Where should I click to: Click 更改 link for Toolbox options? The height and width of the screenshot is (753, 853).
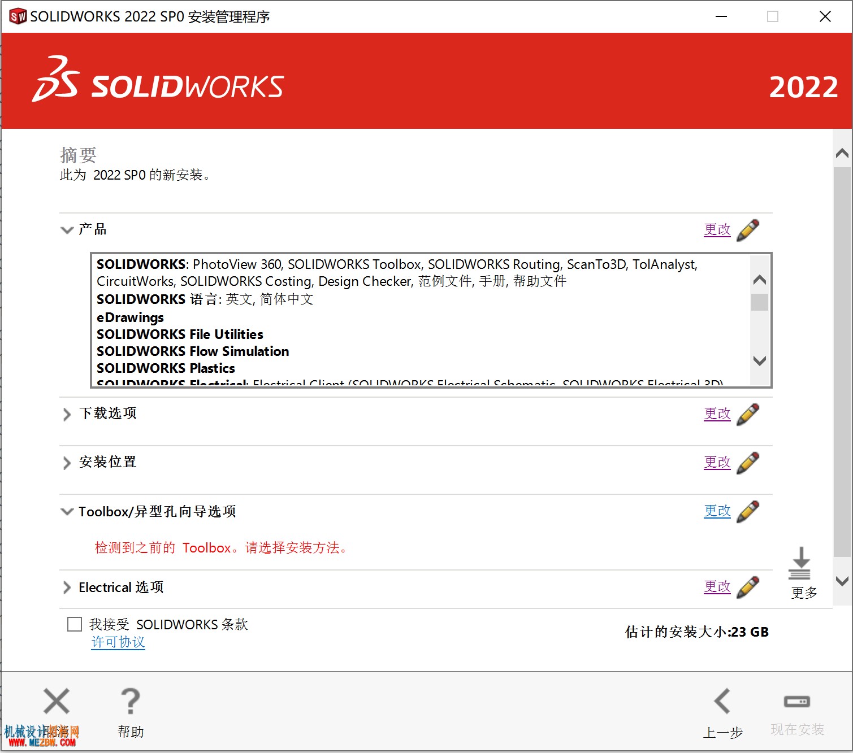(x=717, y=511)
